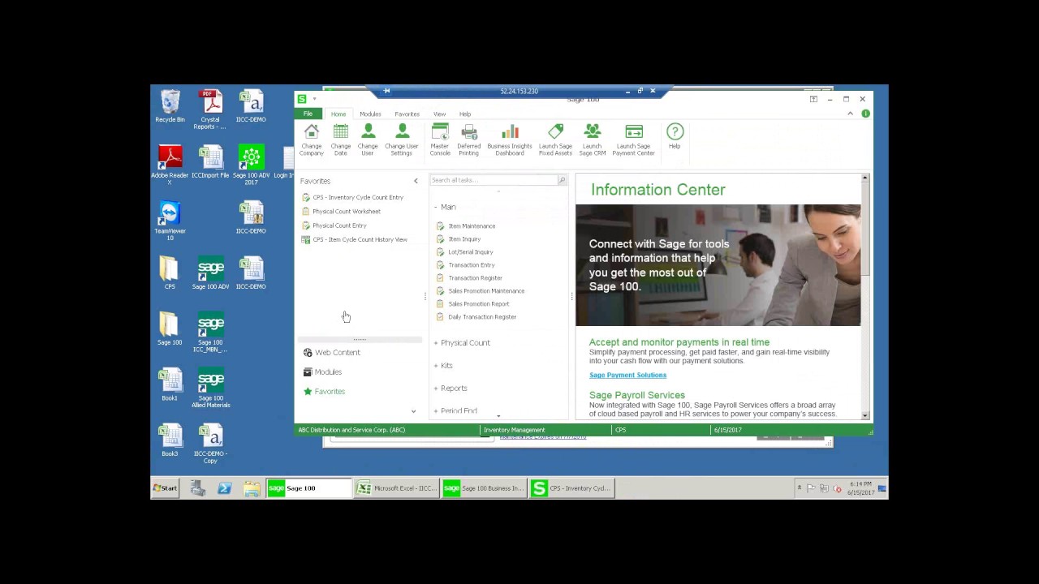This screenshot has width=1039, height=584.
Task: Click the Windows Start button
Action: pos(166,488)
